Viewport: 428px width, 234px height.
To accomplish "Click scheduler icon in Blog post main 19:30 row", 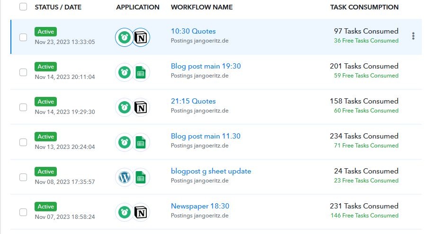I will 125,72.
